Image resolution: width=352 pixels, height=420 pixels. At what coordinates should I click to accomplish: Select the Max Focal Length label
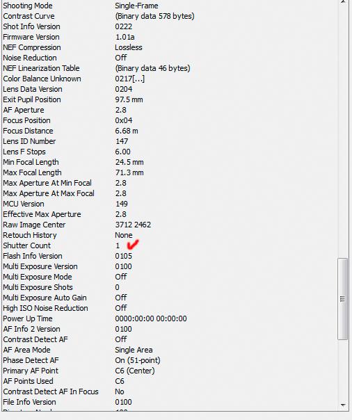tap(32, 172)
